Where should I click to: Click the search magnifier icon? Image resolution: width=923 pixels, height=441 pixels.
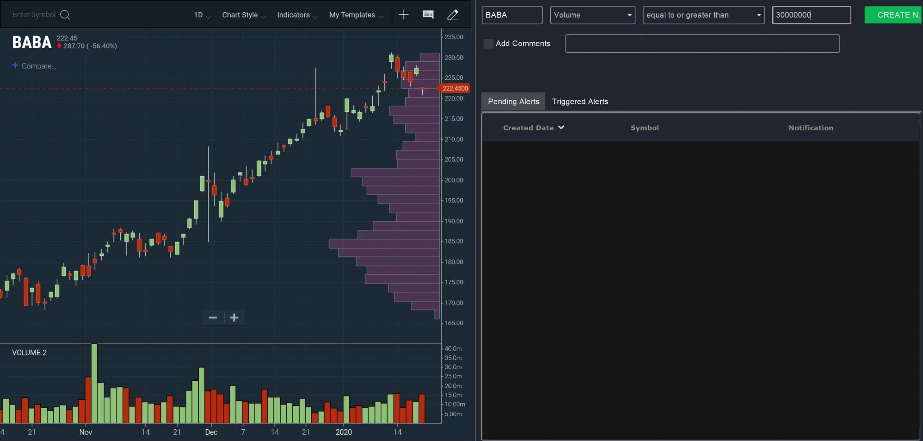click(x=65, y=15)
